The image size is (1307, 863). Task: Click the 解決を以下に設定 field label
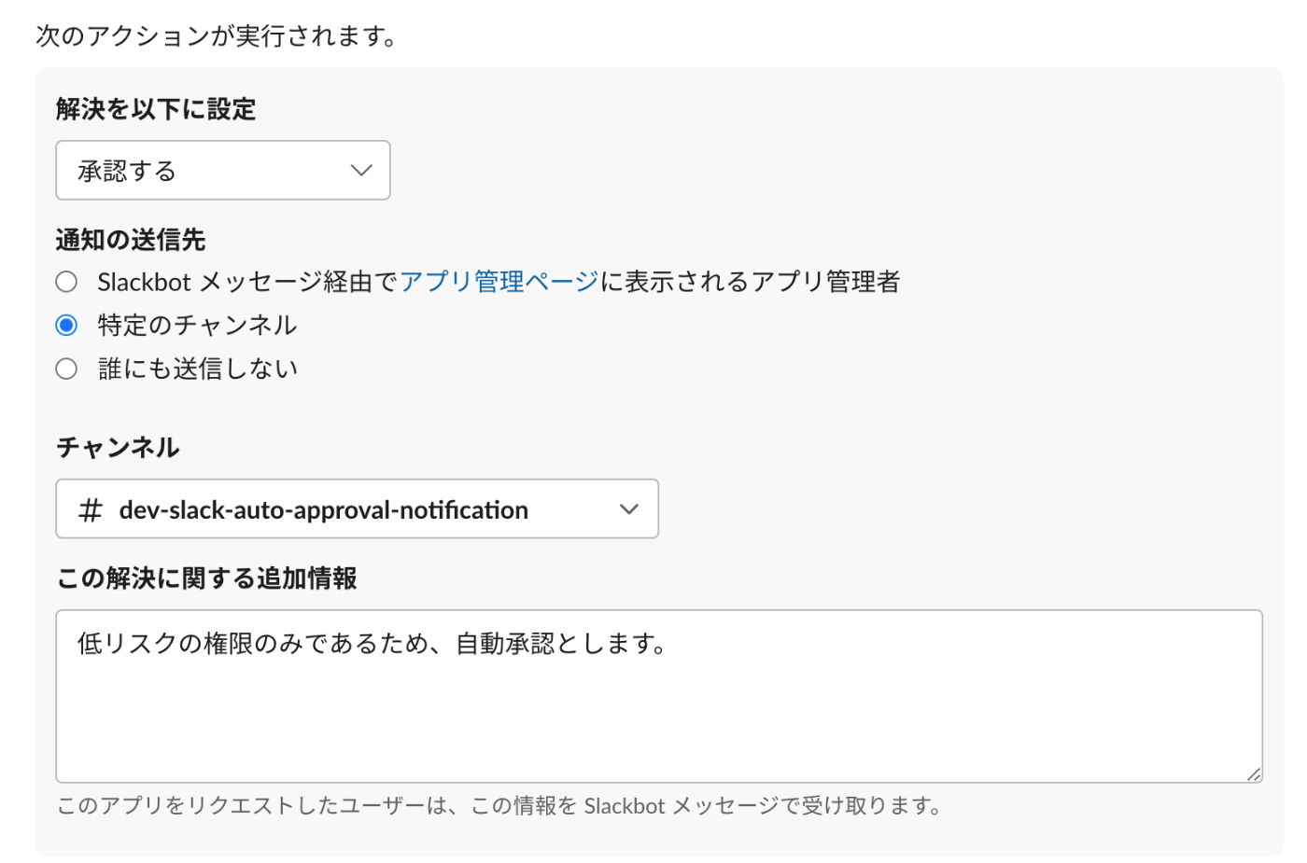pos(156,109)
